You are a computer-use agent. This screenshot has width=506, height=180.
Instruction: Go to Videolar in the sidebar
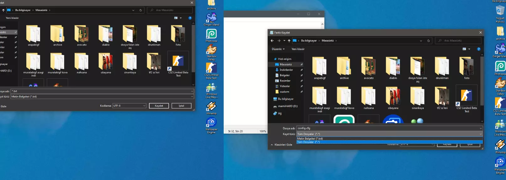click(285, 86)
